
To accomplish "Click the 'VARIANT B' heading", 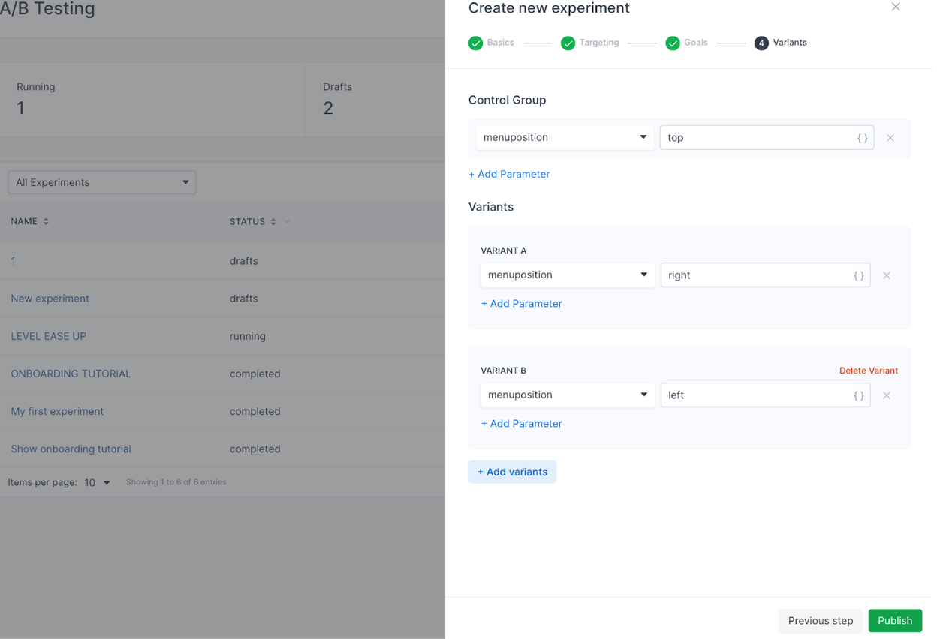I will pyautogui.click(x=503, y=370).
